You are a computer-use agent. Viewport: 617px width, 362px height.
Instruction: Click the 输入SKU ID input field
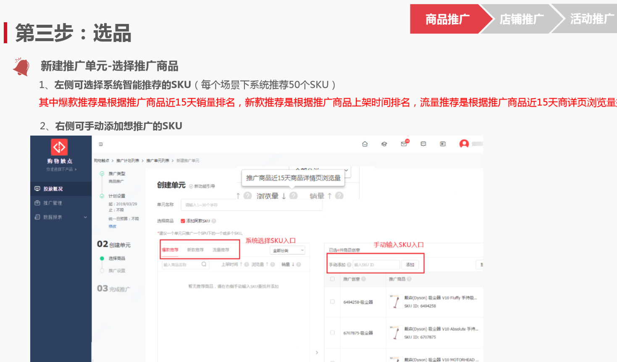(x=376, y=265)
